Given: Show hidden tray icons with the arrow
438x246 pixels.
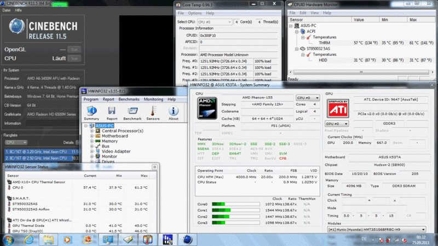Looking at the screenshot, I should click(373, 240).
